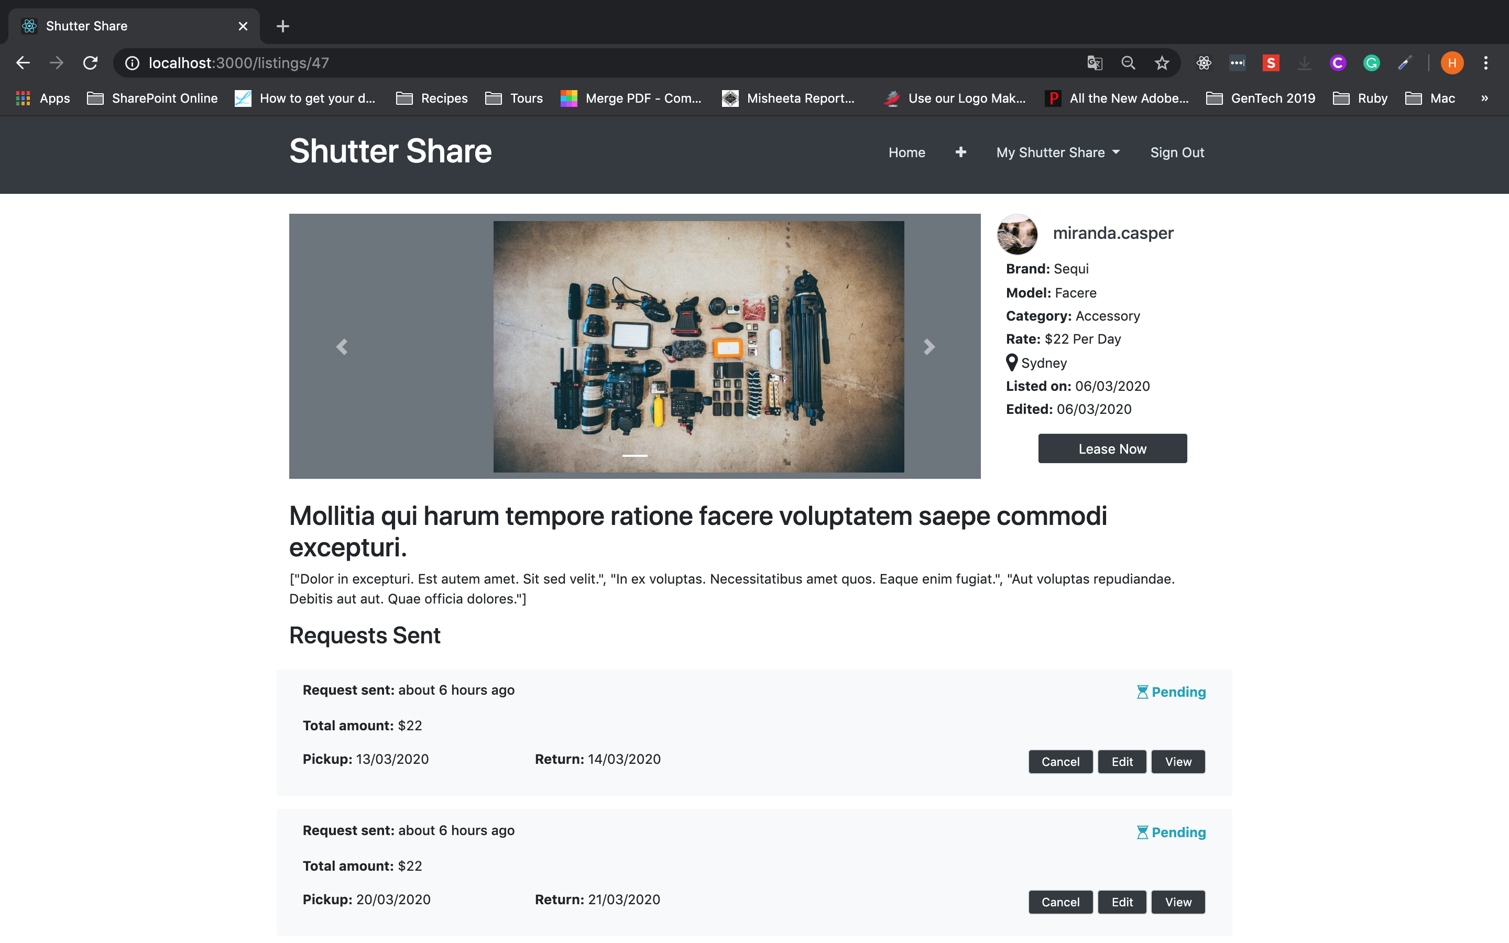The height and width of the screenshot is (943, 1509).
Task: Click the plus icon in navbar
Action: click(960, 152)
